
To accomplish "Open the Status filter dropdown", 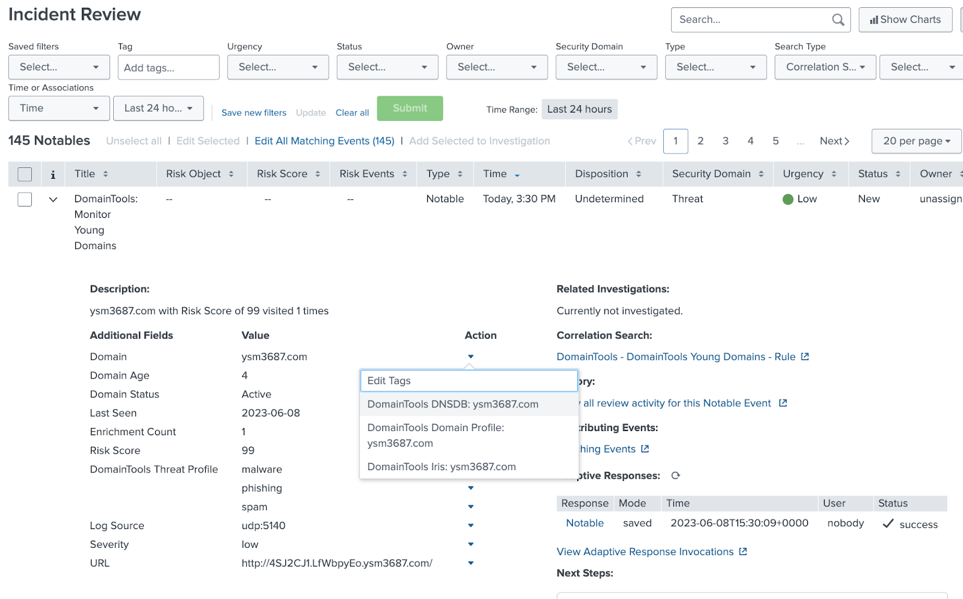I will pyautogui.click(x=388, y=67).
